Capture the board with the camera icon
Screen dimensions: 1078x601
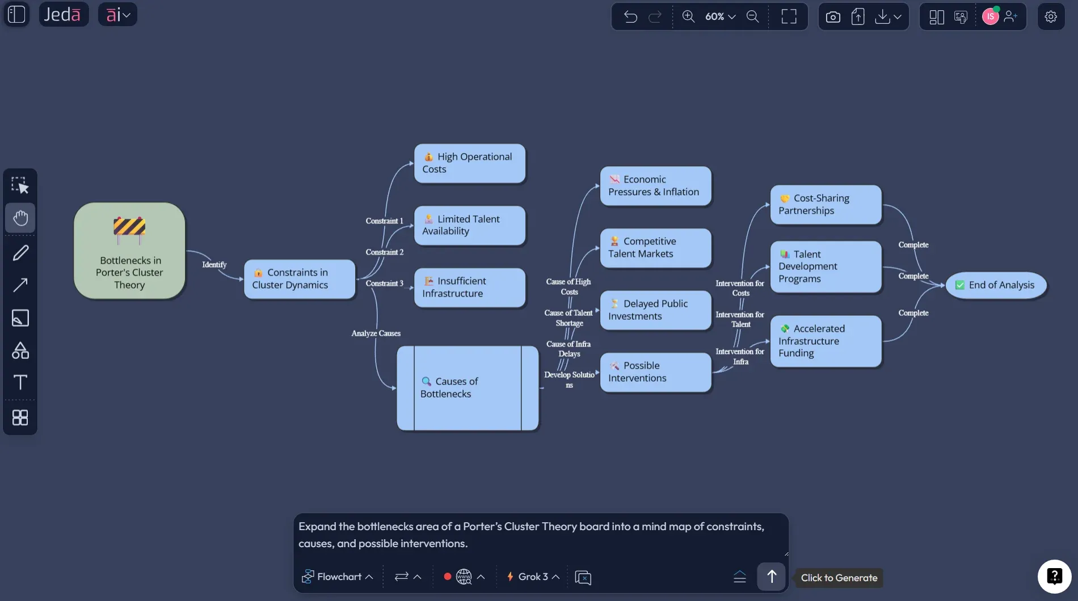[832, 16]
